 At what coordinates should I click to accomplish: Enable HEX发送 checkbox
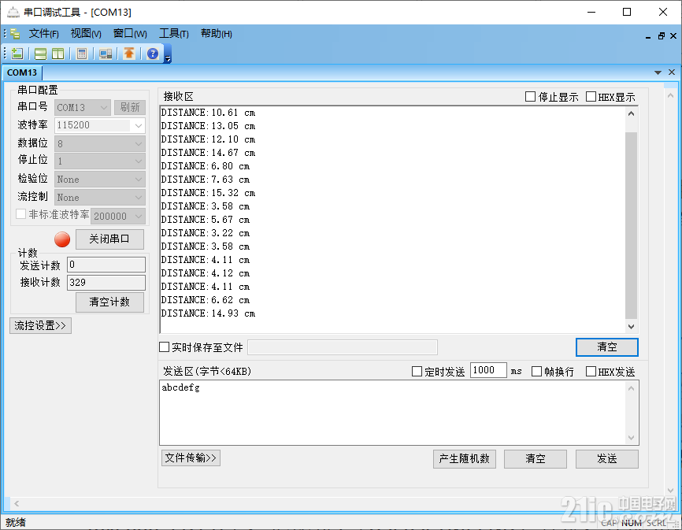(x=591, y=371)
